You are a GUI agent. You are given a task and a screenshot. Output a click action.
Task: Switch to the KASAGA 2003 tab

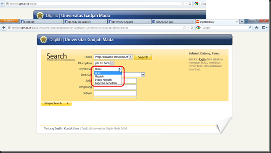pos(173,22)
